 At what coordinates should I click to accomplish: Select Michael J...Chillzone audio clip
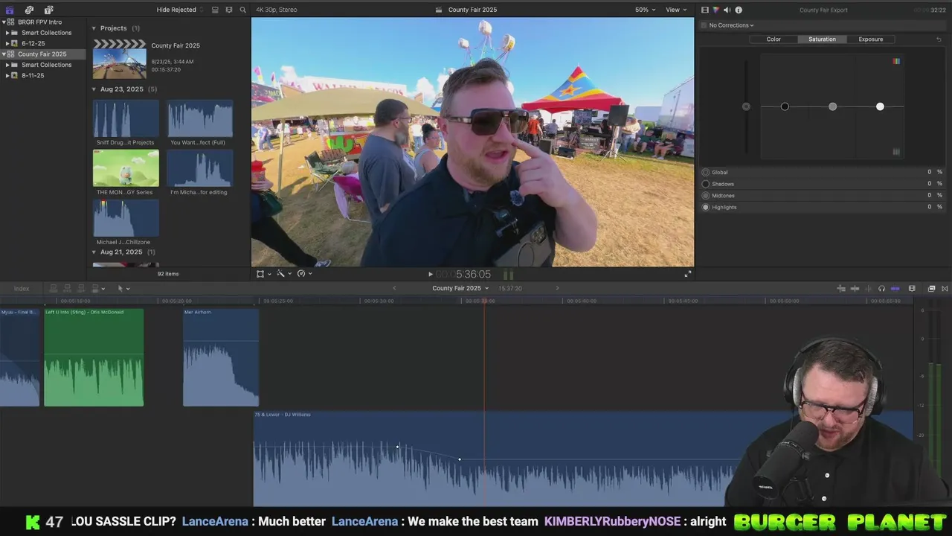coord(126,218)
